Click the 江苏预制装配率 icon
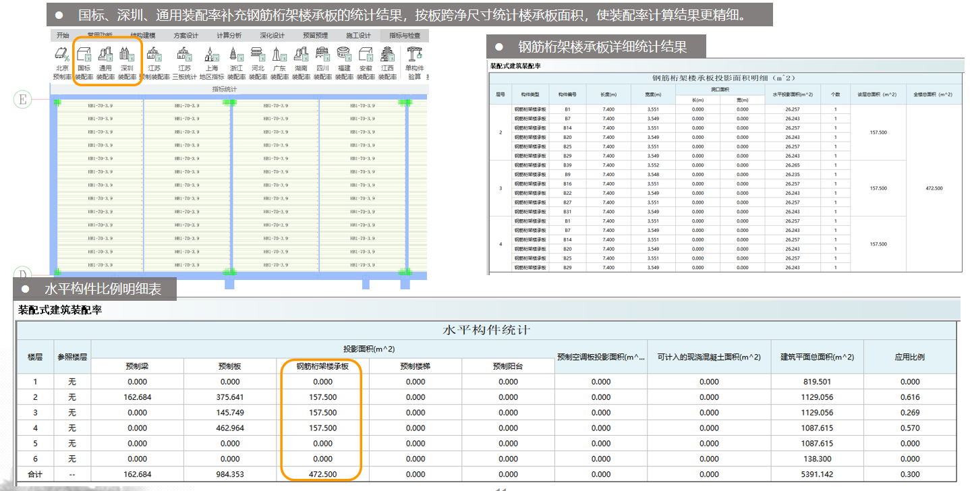 154,55
